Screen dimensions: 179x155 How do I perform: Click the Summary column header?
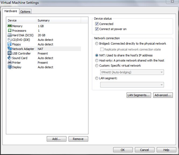tap(59, 20)
